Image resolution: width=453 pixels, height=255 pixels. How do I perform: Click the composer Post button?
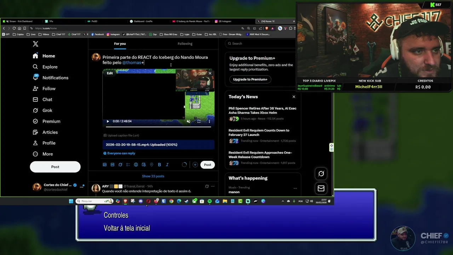point(207,165)
